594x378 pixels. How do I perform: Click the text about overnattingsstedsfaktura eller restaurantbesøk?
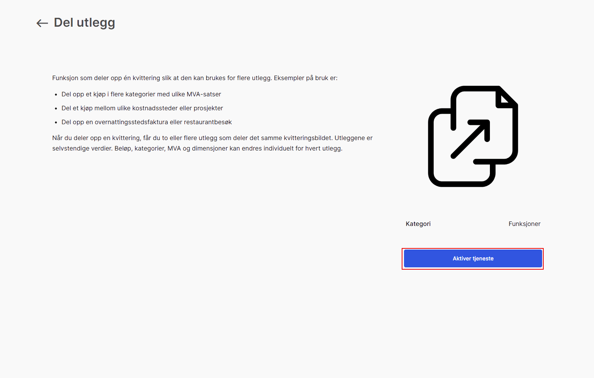(x=147, y=122)
